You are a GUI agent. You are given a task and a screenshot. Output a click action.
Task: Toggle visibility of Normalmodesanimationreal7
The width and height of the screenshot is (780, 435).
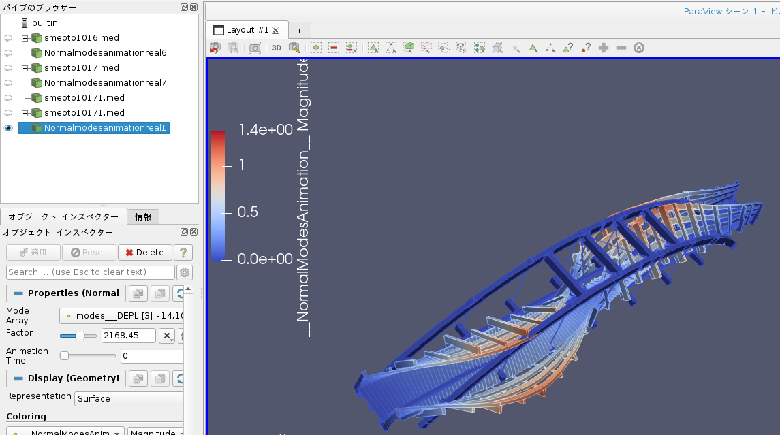click(x=8, y=83)
